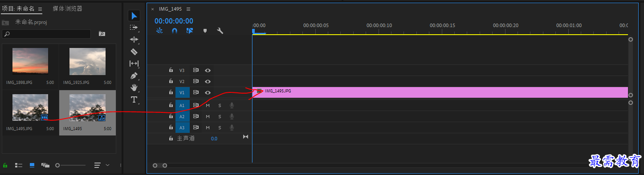This screenshot has width=644, height=175.
Task: Toggle project read-only green lock
Action: [x=5, y=165]
